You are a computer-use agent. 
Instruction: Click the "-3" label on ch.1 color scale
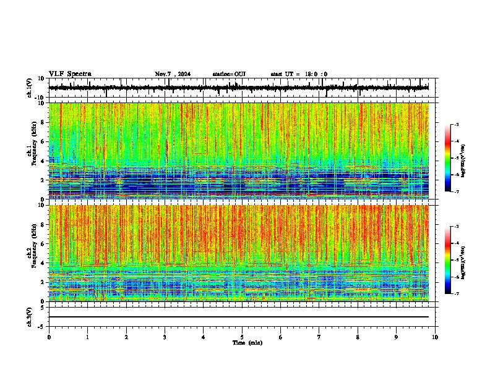click(x=456, y=124)
